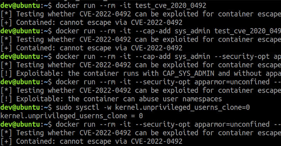Click the first dev@ubuntu prompt
Image resolution: width=281 pixels, height=146 pixels.
26,5
